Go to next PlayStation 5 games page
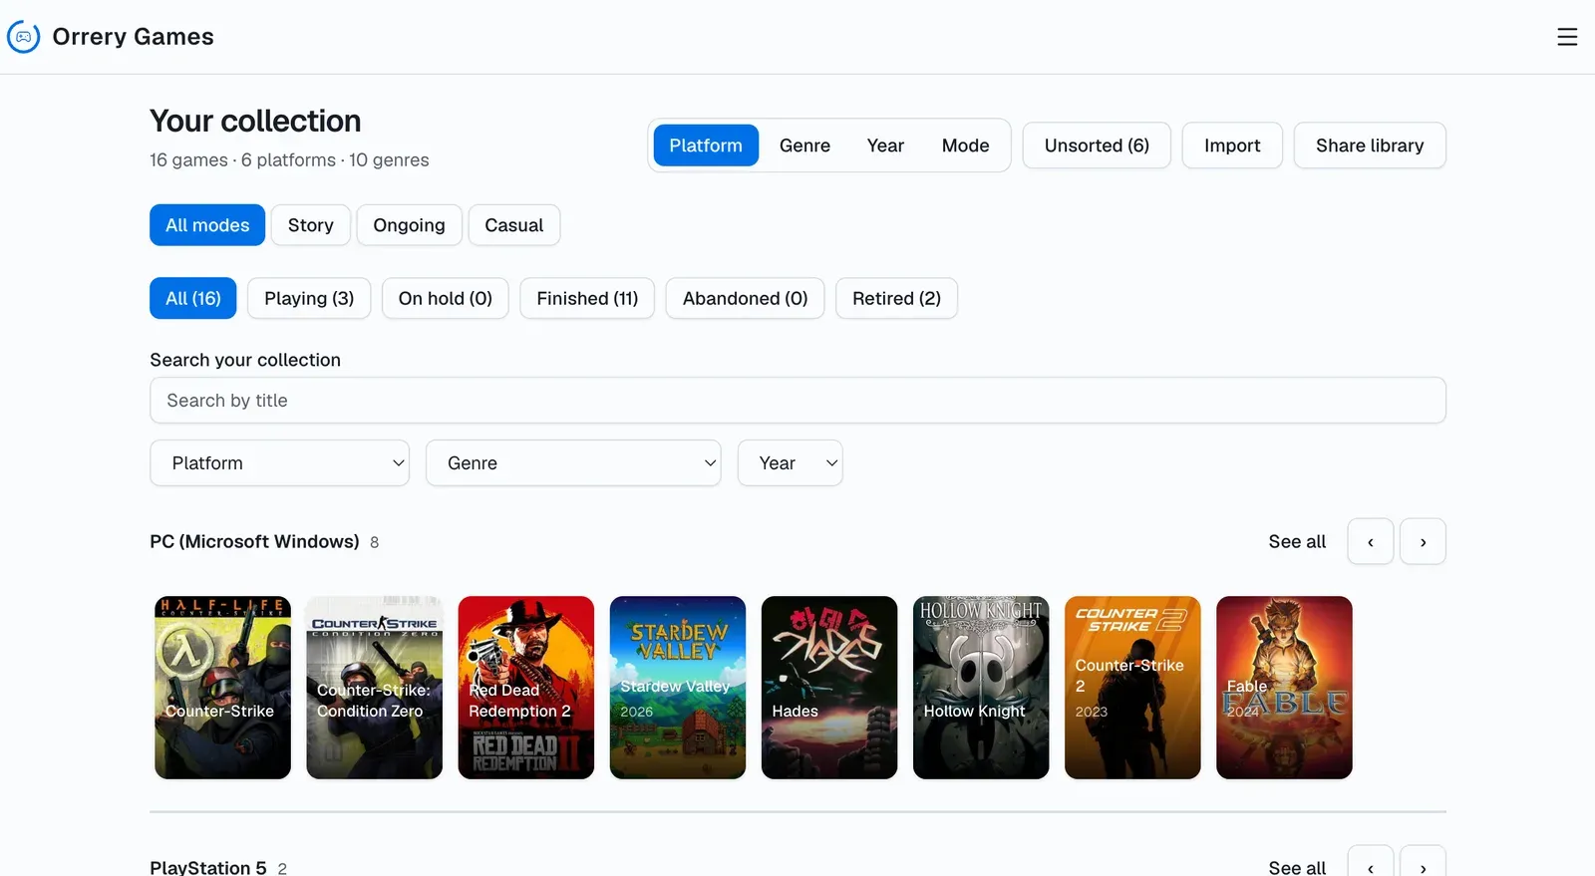Image resolution: width=1595 pixels, height=876 pixels. click(1423, 863)
